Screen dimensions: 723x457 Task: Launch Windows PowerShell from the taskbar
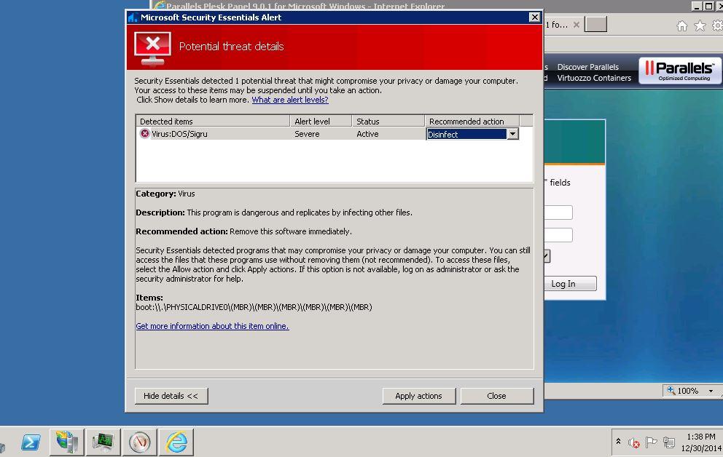click(31, 442)
